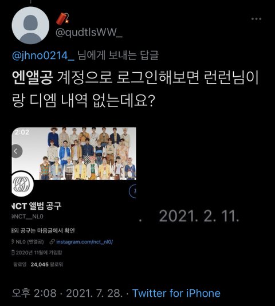Click the @NCT__NL0 handle text
The height and width of the screenshot is (306, 275).
pyautogui.click(x=27, y=217)
